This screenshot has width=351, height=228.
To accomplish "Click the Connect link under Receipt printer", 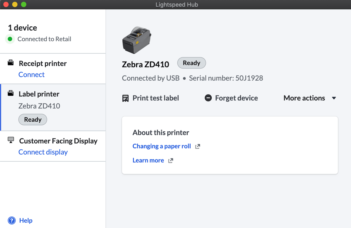I will click(32, 75).
